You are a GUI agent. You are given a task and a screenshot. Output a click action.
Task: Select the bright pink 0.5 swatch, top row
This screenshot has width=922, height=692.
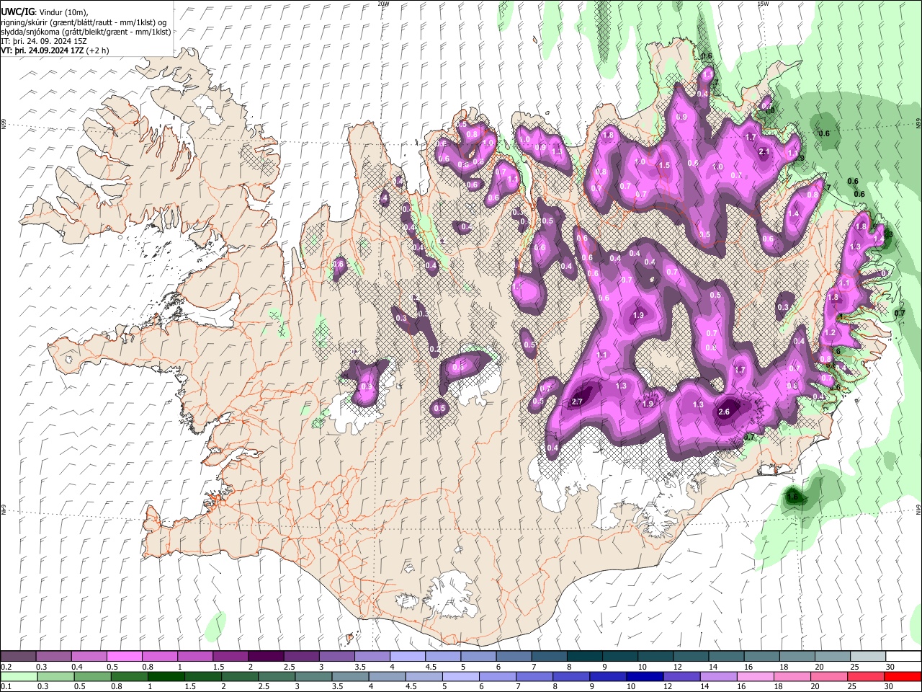(124, 657)
